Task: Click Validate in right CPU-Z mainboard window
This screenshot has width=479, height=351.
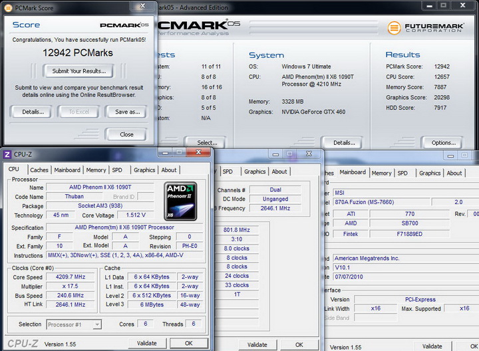Action: (x=432, y=346)
